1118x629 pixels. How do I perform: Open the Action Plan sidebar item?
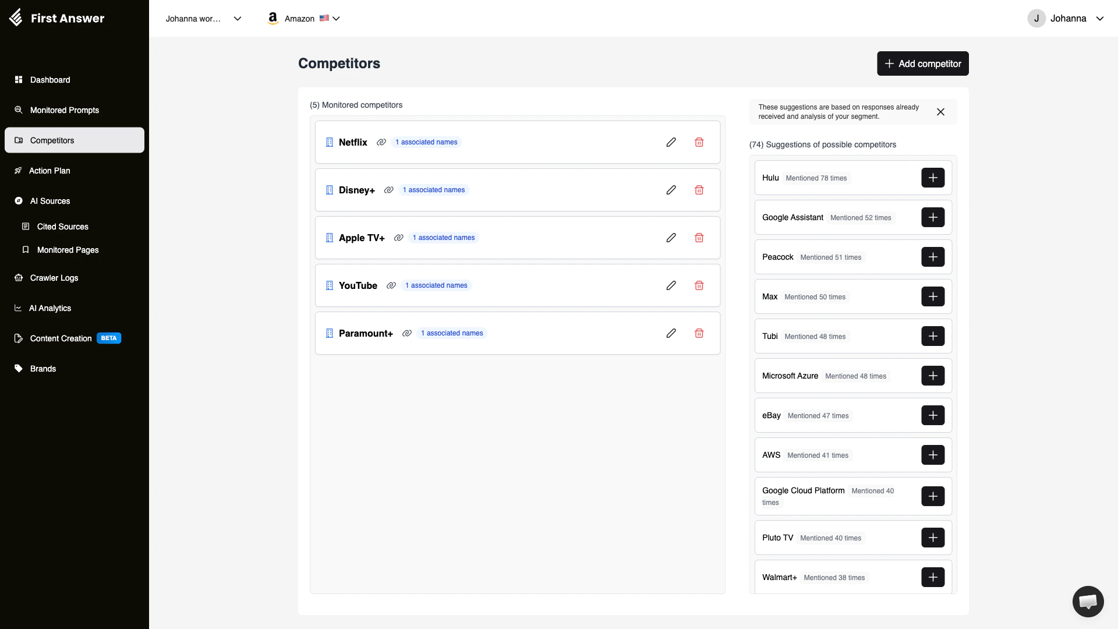[x=49, y=171]
